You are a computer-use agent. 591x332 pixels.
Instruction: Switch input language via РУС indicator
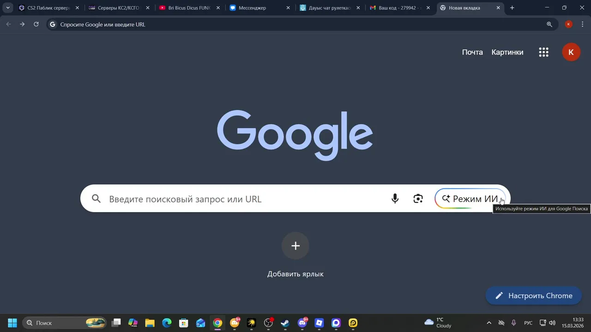tap(528, 323)
